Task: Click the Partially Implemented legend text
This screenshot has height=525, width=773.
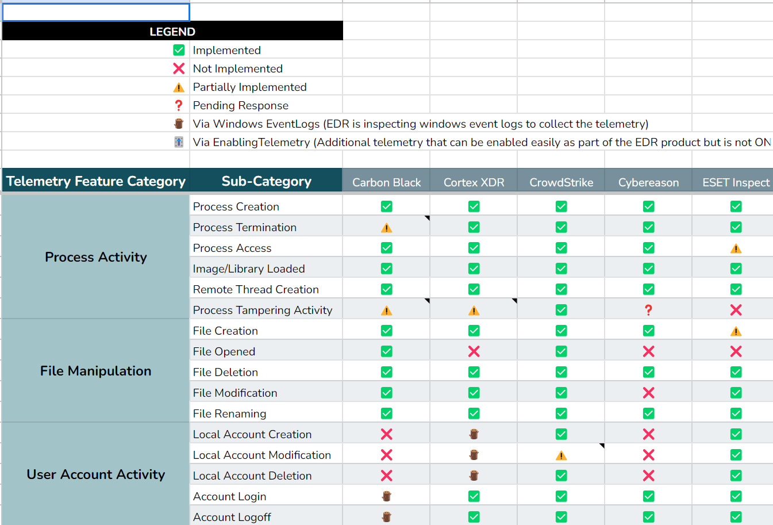Action: point(249,87)
